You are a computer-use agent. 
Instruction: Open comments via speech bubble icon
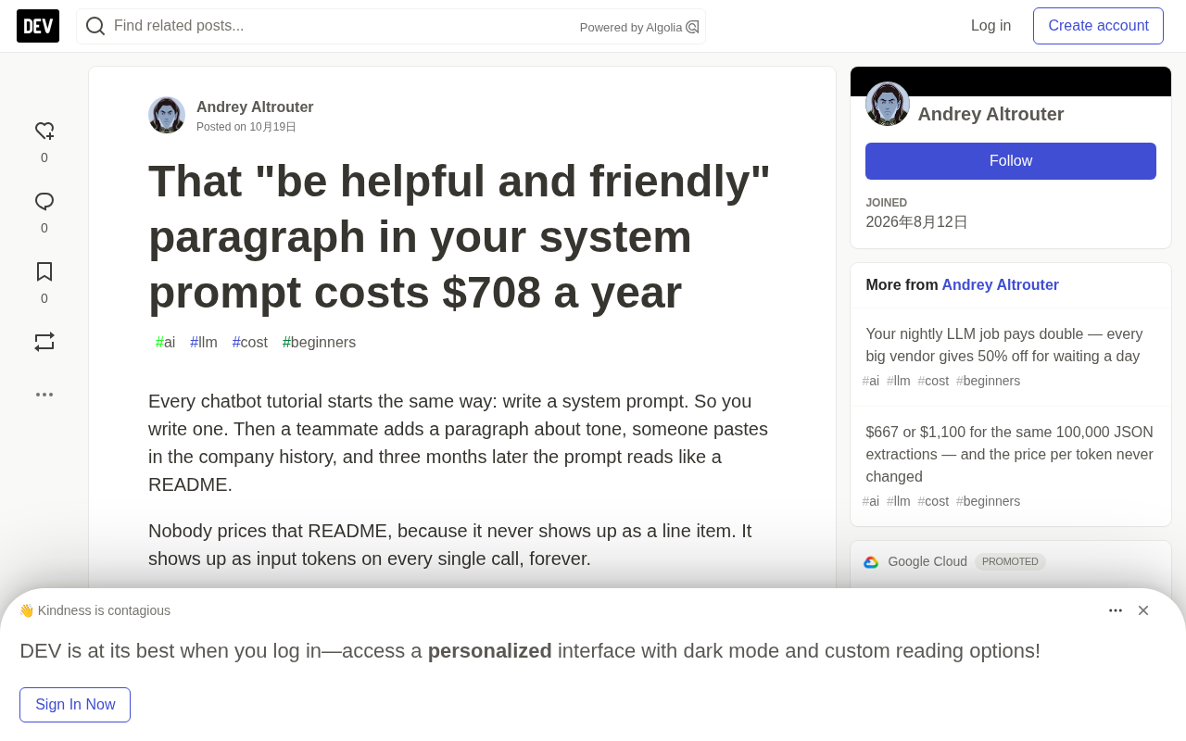click(44, 202)
